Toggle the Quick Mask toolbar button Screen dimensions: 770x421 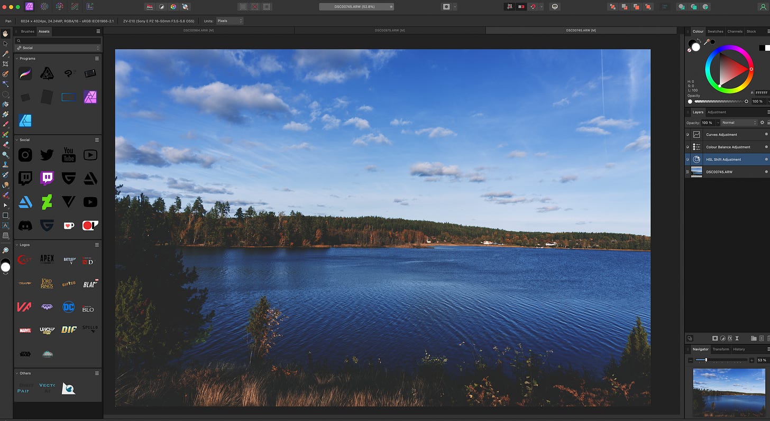point(446,7)
